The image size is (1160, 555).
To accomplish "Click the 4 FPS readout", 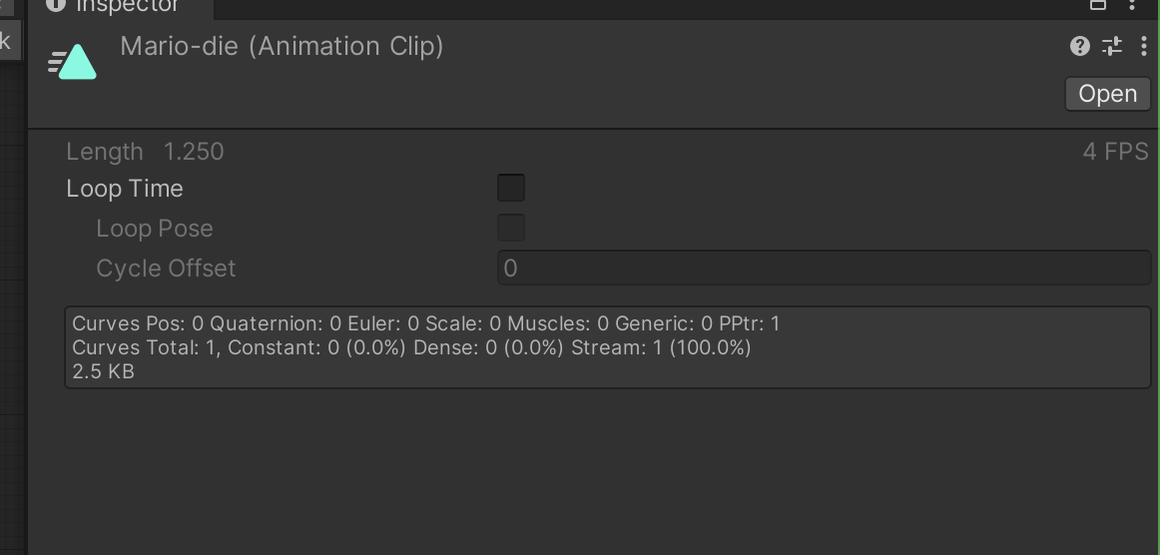I will [1116, 152].
